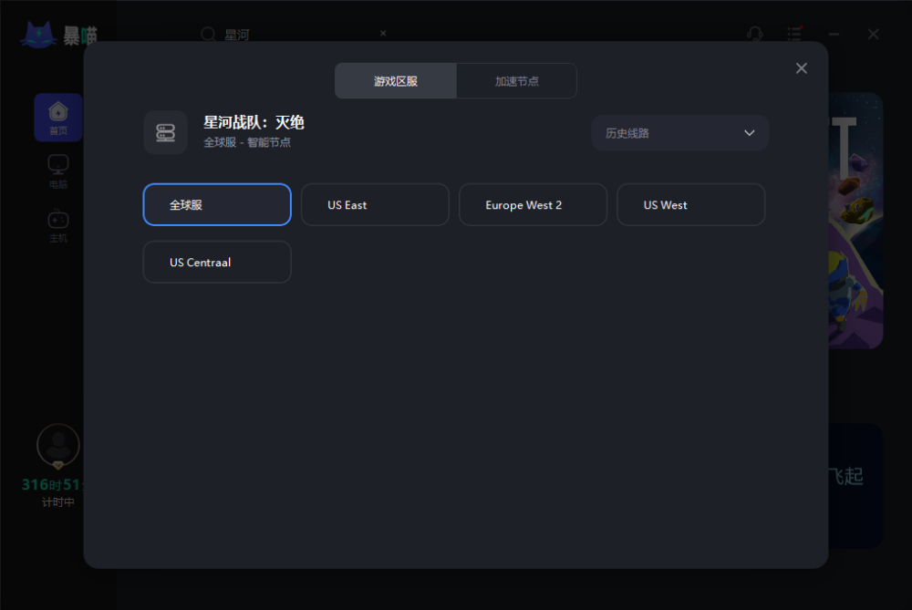Minimize the main window

click(x=834, y=35)
